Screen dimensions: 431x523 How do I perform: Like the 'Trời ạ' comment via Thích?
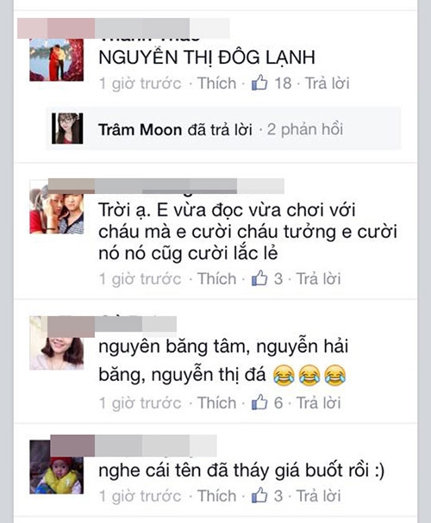coord(216,278)
